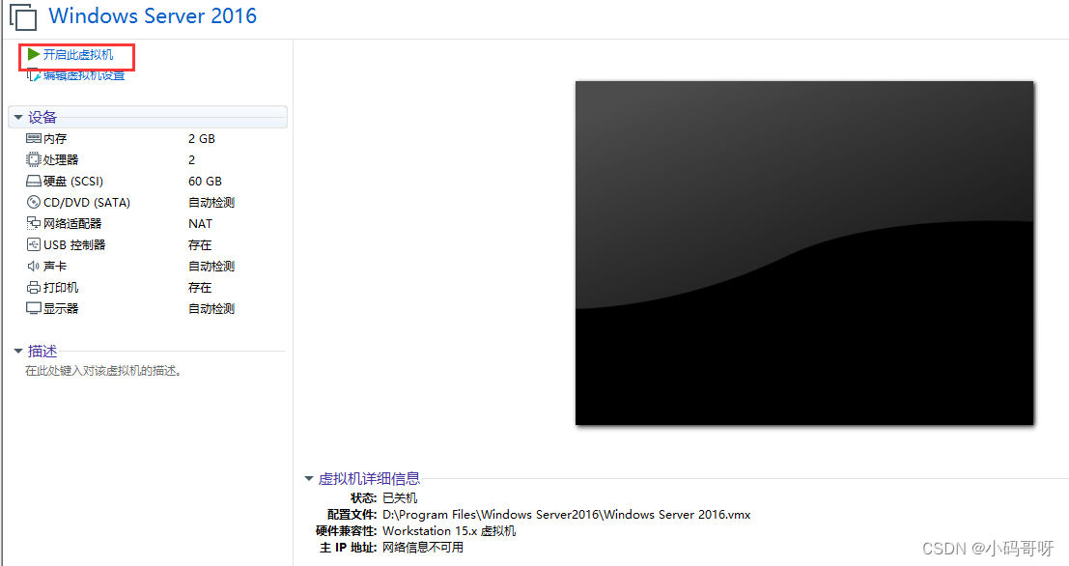Click the description field 在此处键入对该虚拟机的描述
Image resolution: width=1069 pixels, height=566 pixels.
pyautogui.click(x=103, y=371)
